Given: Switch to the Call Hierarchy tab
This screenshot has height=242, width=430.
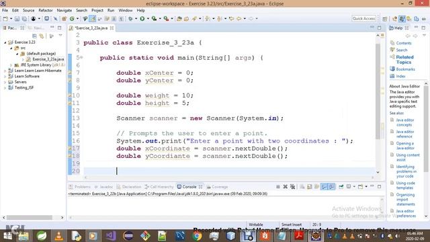Looking at the screenshot, I should [159, 187].
